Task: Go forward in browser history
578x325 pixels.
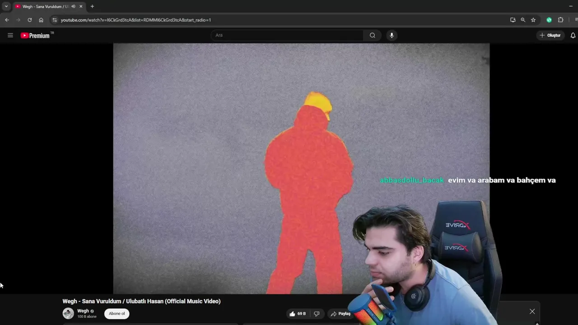Action: [x=18, y=20]
